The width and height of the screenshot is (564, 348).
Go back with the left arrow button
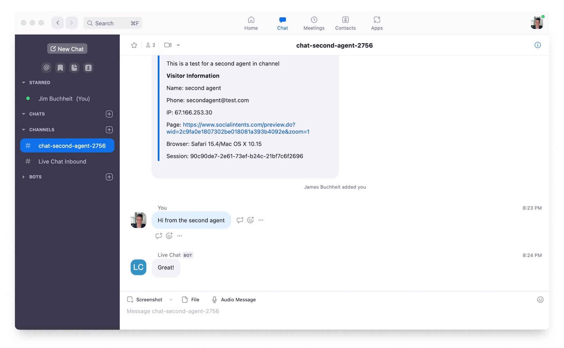[x=58, y=23]
